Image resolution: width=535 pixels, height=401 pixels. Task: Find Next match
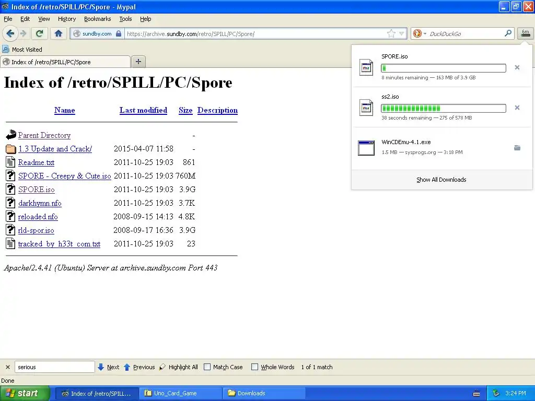click(x=108, y=367)
